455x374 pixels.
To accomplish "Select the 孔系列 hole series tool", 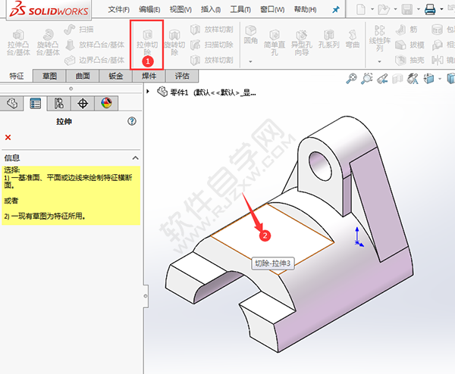I will click(328, 39).
